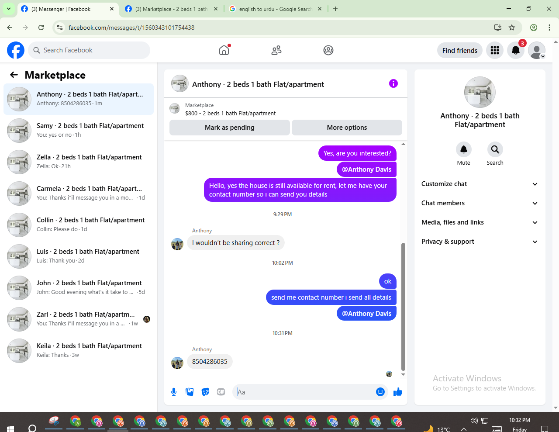559x432 pixels.
Task: Open the Groups icon in top navigation
Action: pos(328,50)
